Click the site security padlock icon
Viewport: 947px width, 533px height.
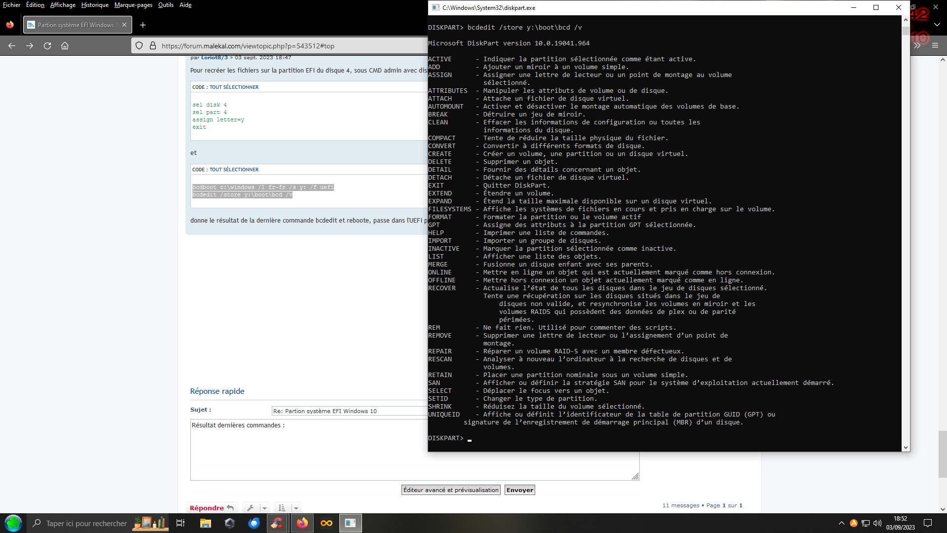click(153, 46)
